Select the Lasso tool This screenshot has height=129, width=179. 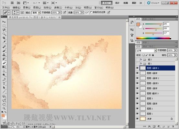click(x=4, y=30)
